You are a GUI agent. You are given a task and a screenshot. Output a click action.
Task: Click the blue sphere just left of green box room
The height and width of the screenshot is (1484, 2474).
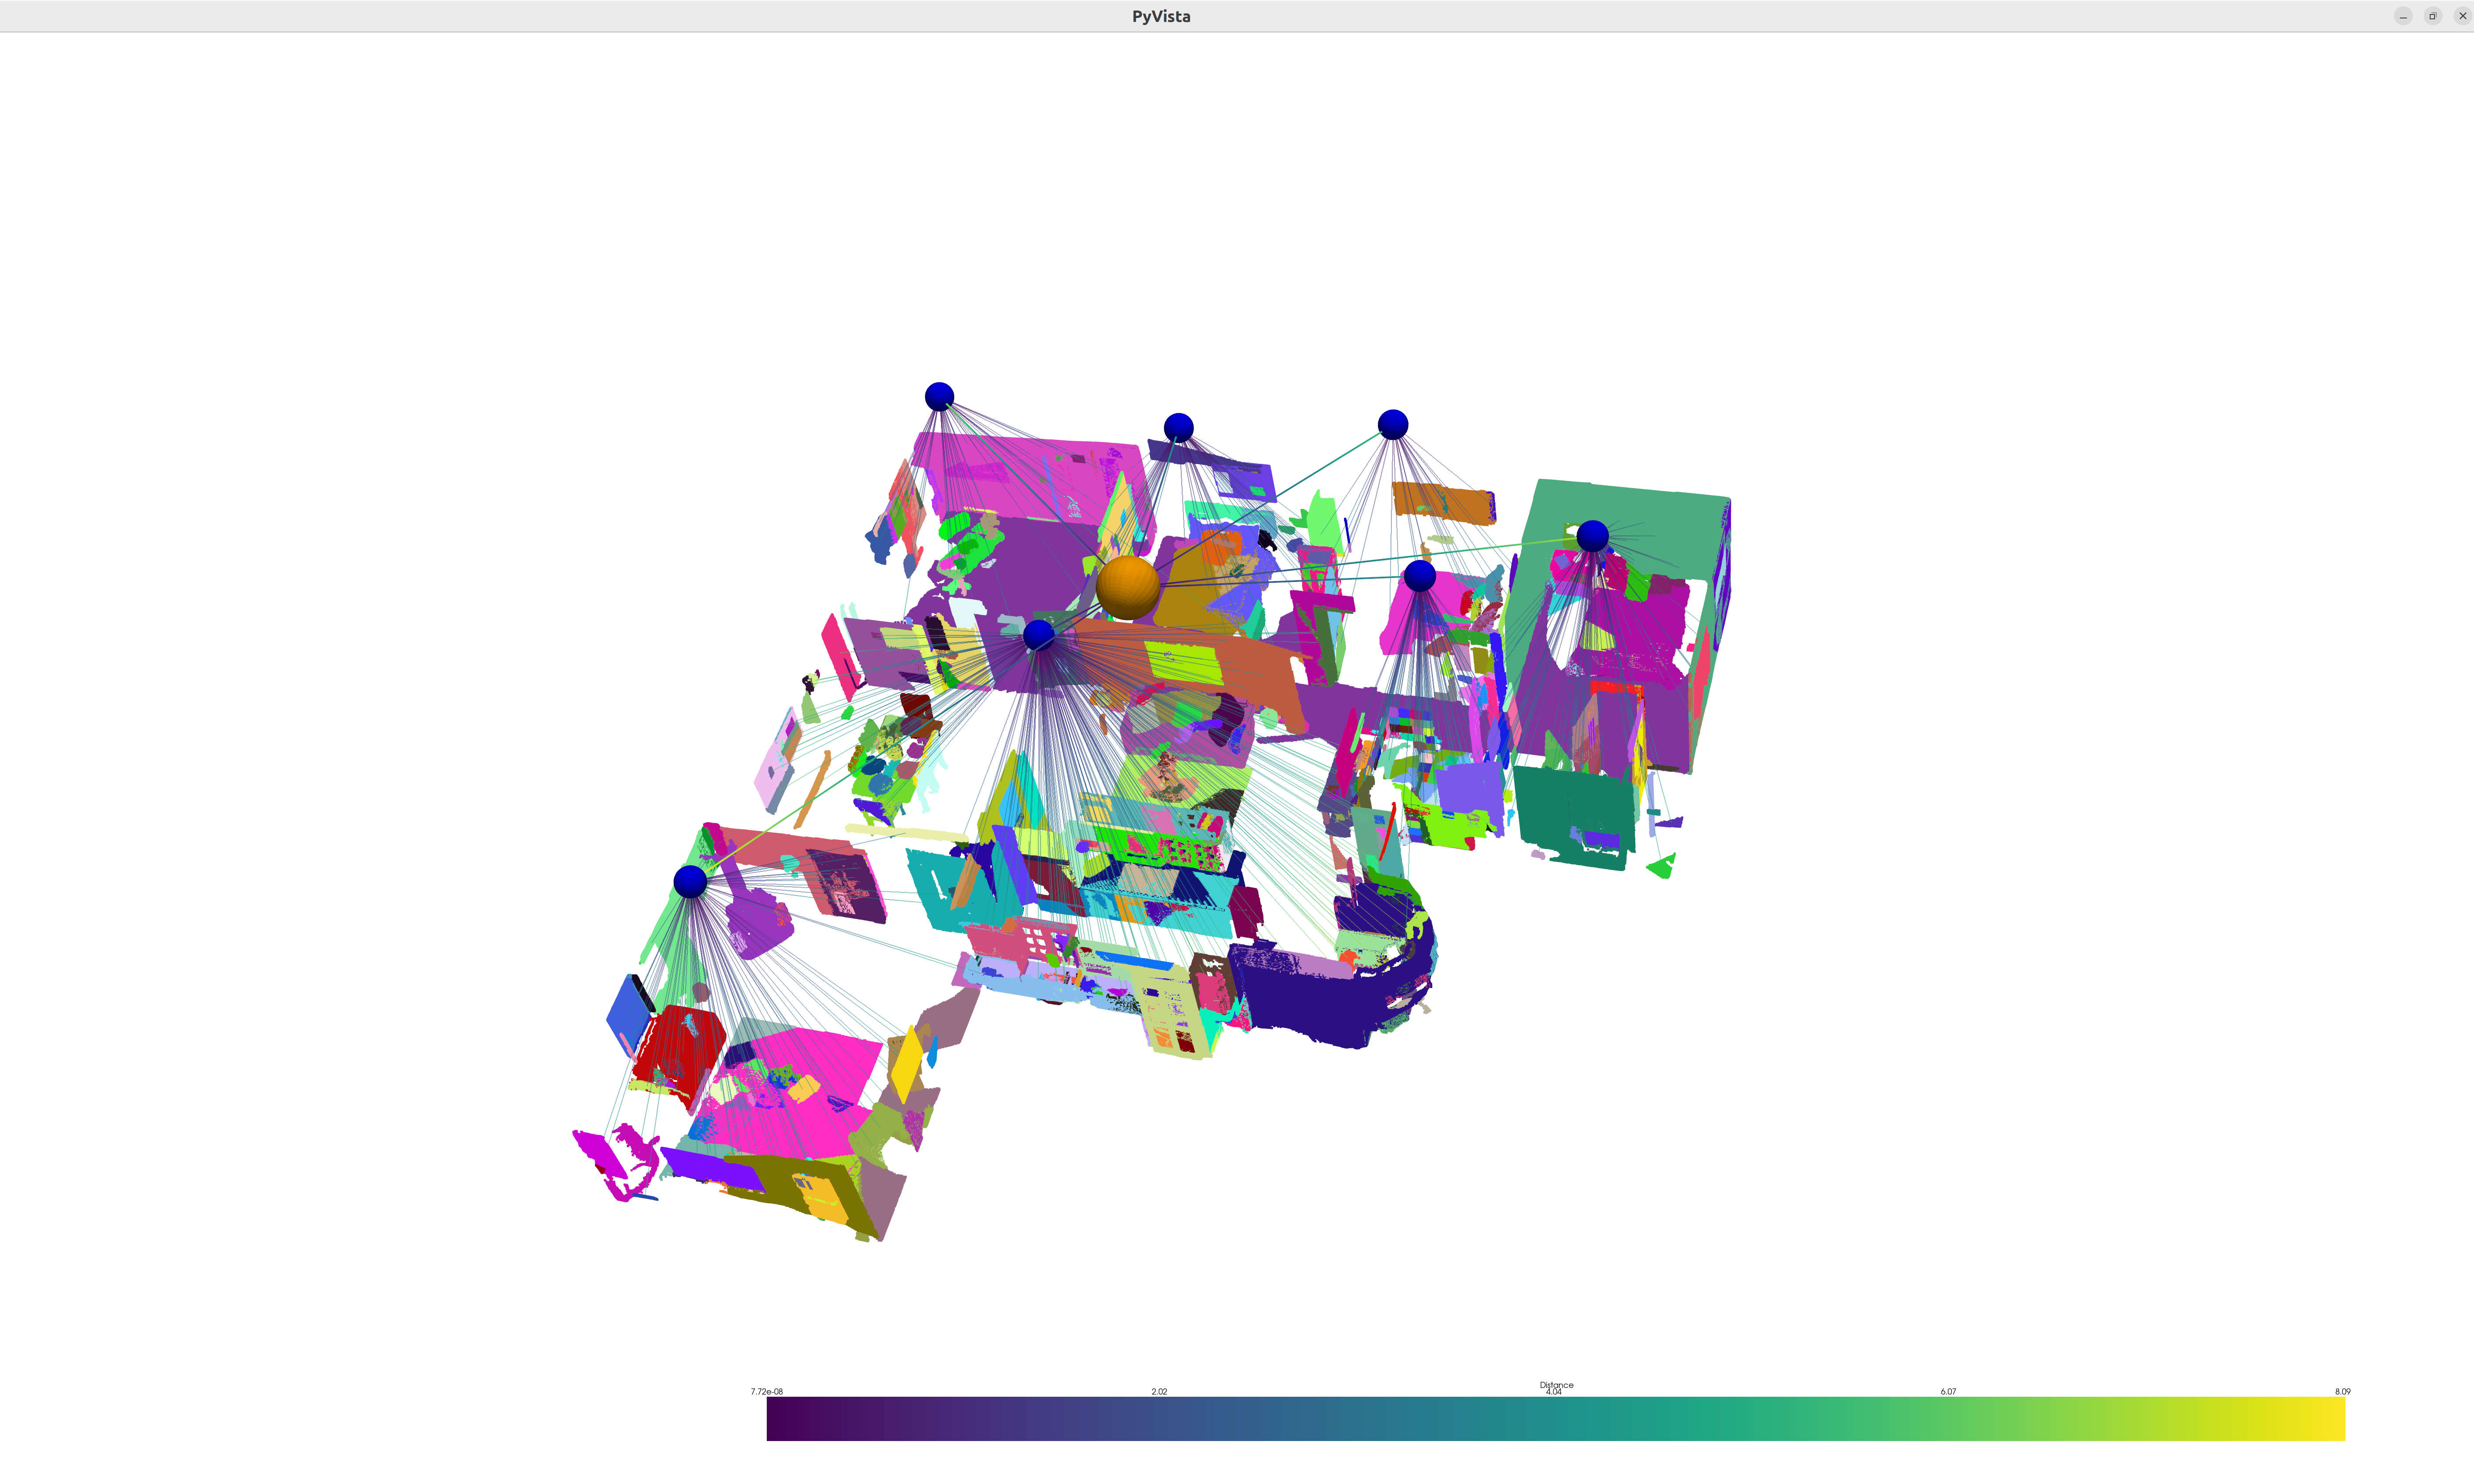(1420, 576)
